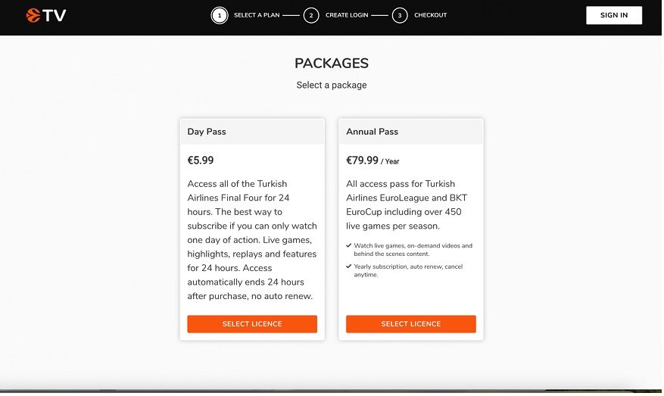Select licence for the Day Pass
Screen dimensions: 664x396
(252, 324)
